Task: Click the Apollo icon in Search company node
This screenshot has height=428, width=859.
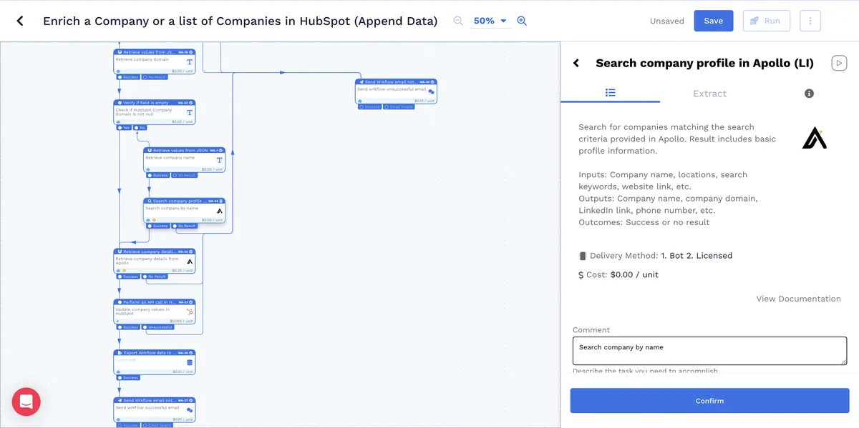Action: pyautogui.click(x=219, y=211)
